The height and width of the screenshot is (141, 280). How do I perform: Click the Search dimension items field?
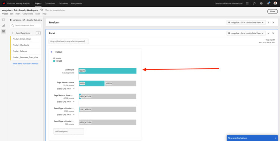tap(25, 25)
